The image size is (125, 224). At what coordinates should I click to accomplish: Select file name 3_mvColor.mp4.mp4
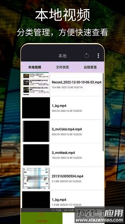click(x=67, y=129)
